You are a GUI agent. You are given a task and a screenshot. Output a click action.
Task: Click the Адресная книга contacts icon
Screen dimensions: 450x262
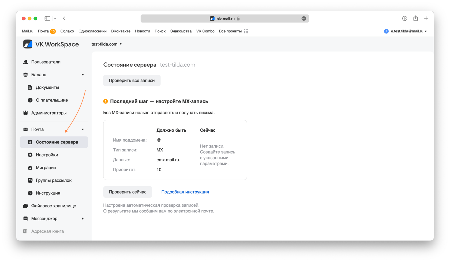coord(25,231)
